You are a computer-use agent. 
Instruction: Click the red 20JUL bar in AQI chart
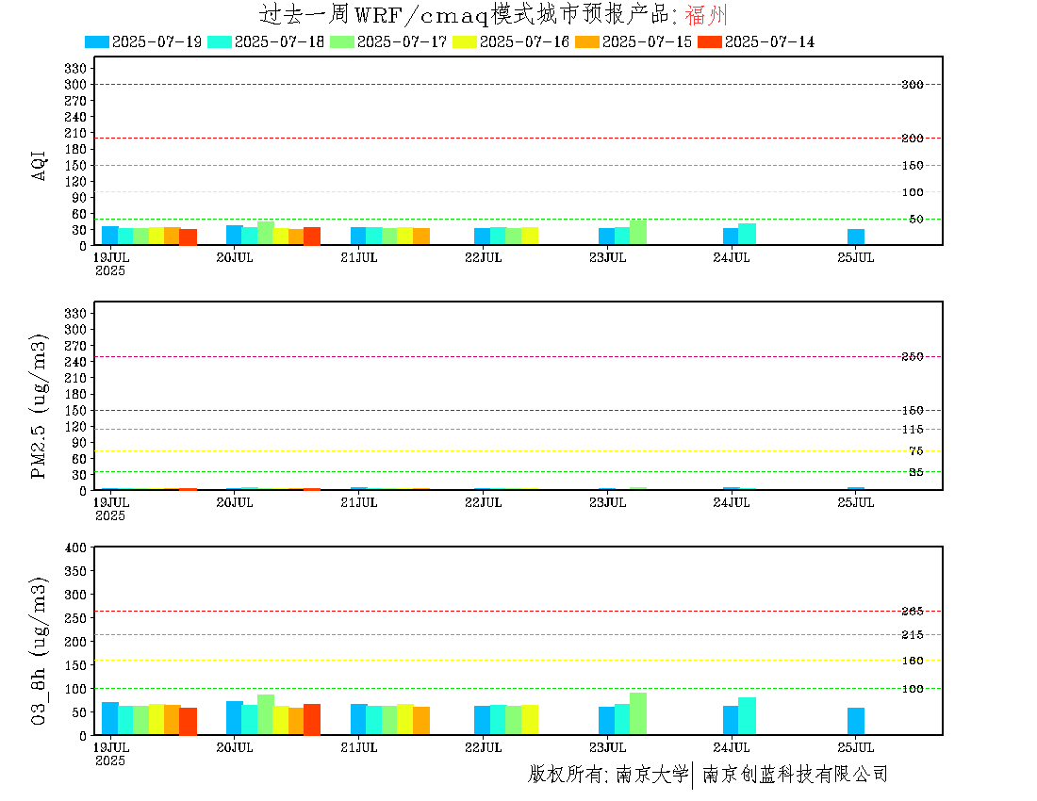tap(312, 237)
